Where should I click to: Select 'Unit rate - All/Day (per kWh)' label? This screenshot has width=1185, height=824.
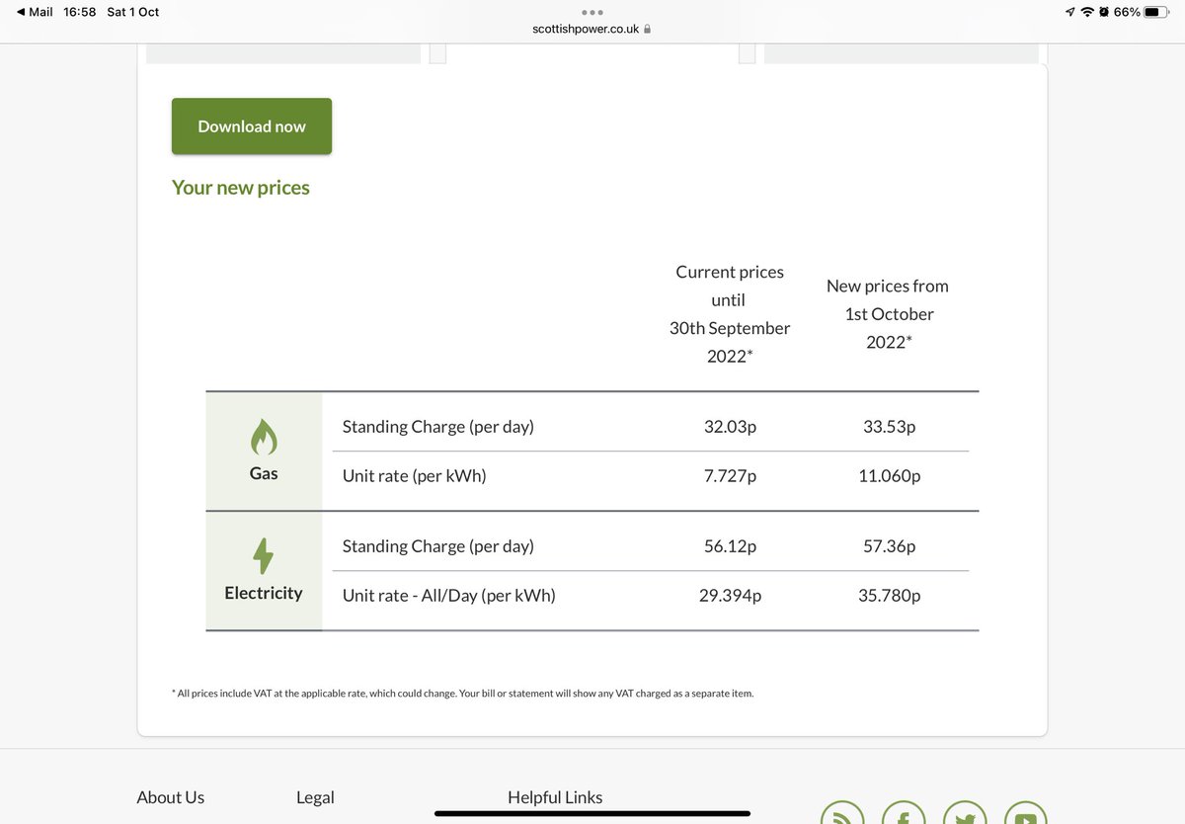coord(449,596)
